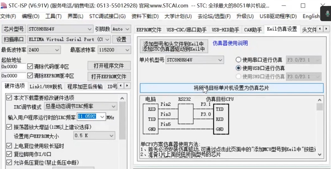Toggle 清除代码缓冲区 checkbox
This screenshot has height=169, width=331.
tap(30, 66)
